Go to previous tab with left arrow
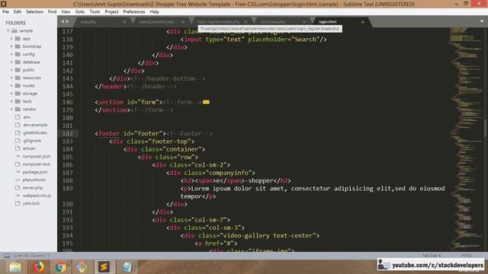The image size is (488, 274). click(63, 21)
